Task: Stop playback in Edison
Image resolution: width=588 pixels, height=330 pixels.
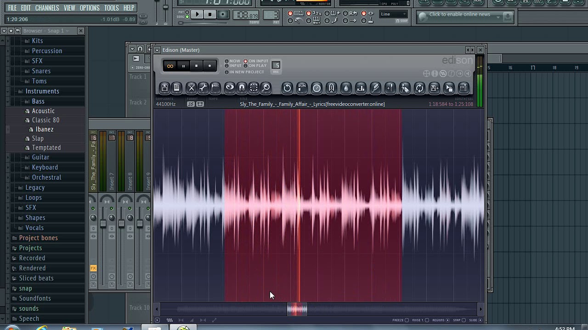Action: (196, 66)
